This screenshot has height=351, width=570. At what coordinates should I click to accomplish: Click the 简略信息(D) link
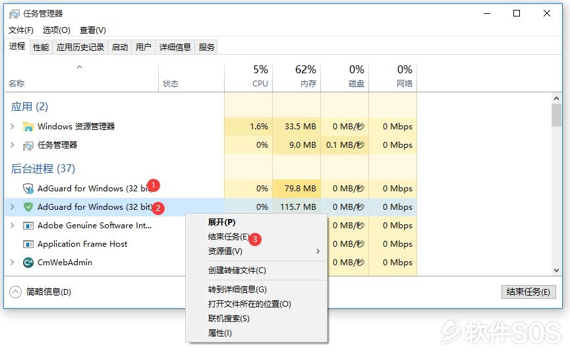(49, 292)
